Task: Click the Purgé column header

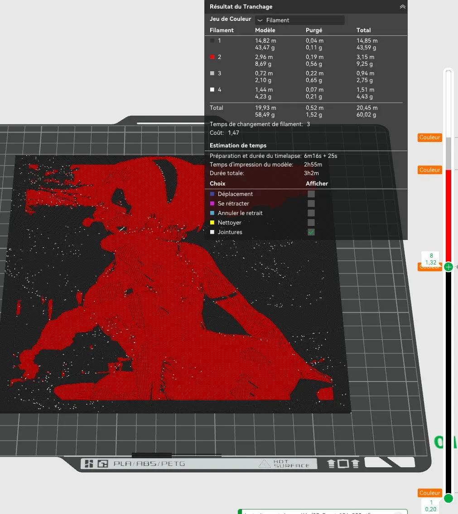Action: [x=314, y=30]
